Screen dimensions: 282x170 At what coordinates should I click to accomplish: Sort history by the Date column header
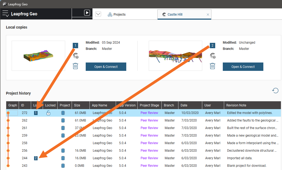184,105
